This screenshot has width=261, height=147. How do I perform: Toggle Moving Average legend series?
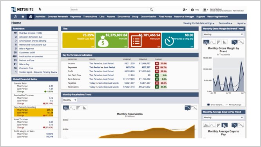(x=233, y=105)
